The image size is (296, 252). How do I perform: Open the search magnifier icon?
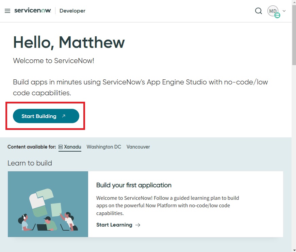pos(259,11)
